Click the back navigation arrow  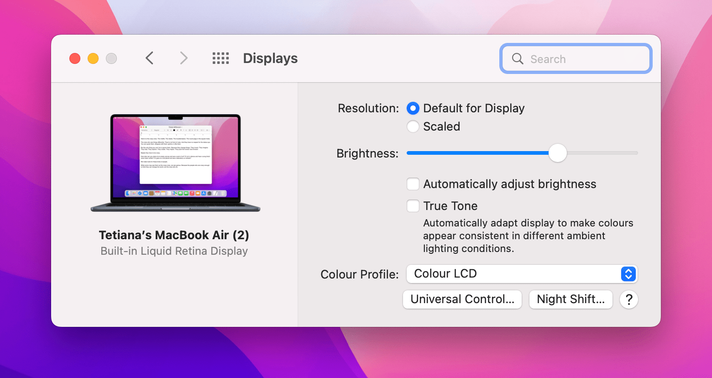click(x=149, y=58)
